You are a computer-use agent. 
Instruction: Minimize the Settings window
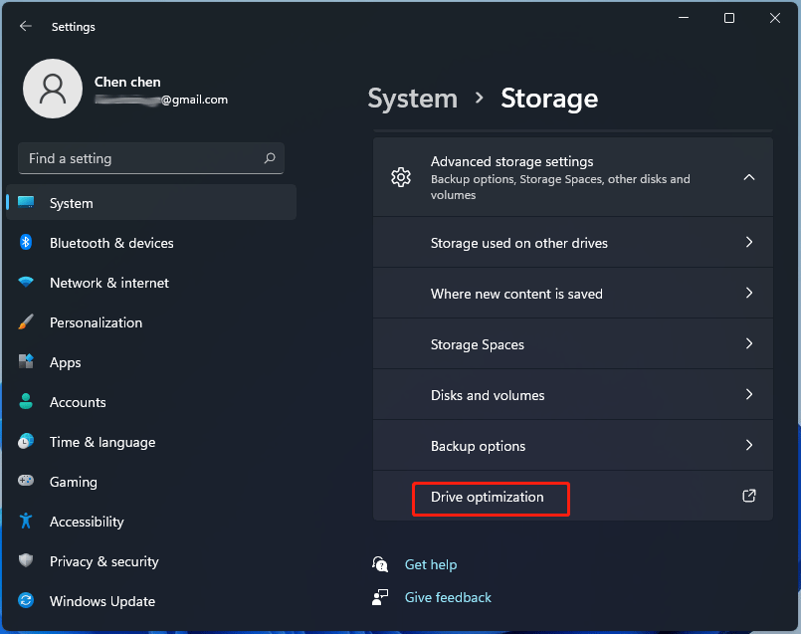coord(684,18)
